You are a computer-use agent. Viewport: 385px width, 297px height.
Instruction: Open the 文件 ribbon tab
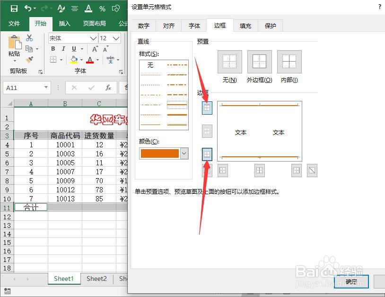pos(14,24)
